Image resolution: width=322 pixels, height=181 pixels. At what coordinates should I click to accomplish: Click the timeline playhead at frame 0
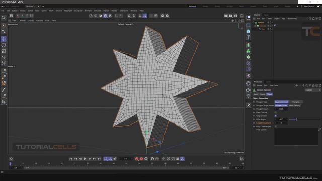pos(10,164)
